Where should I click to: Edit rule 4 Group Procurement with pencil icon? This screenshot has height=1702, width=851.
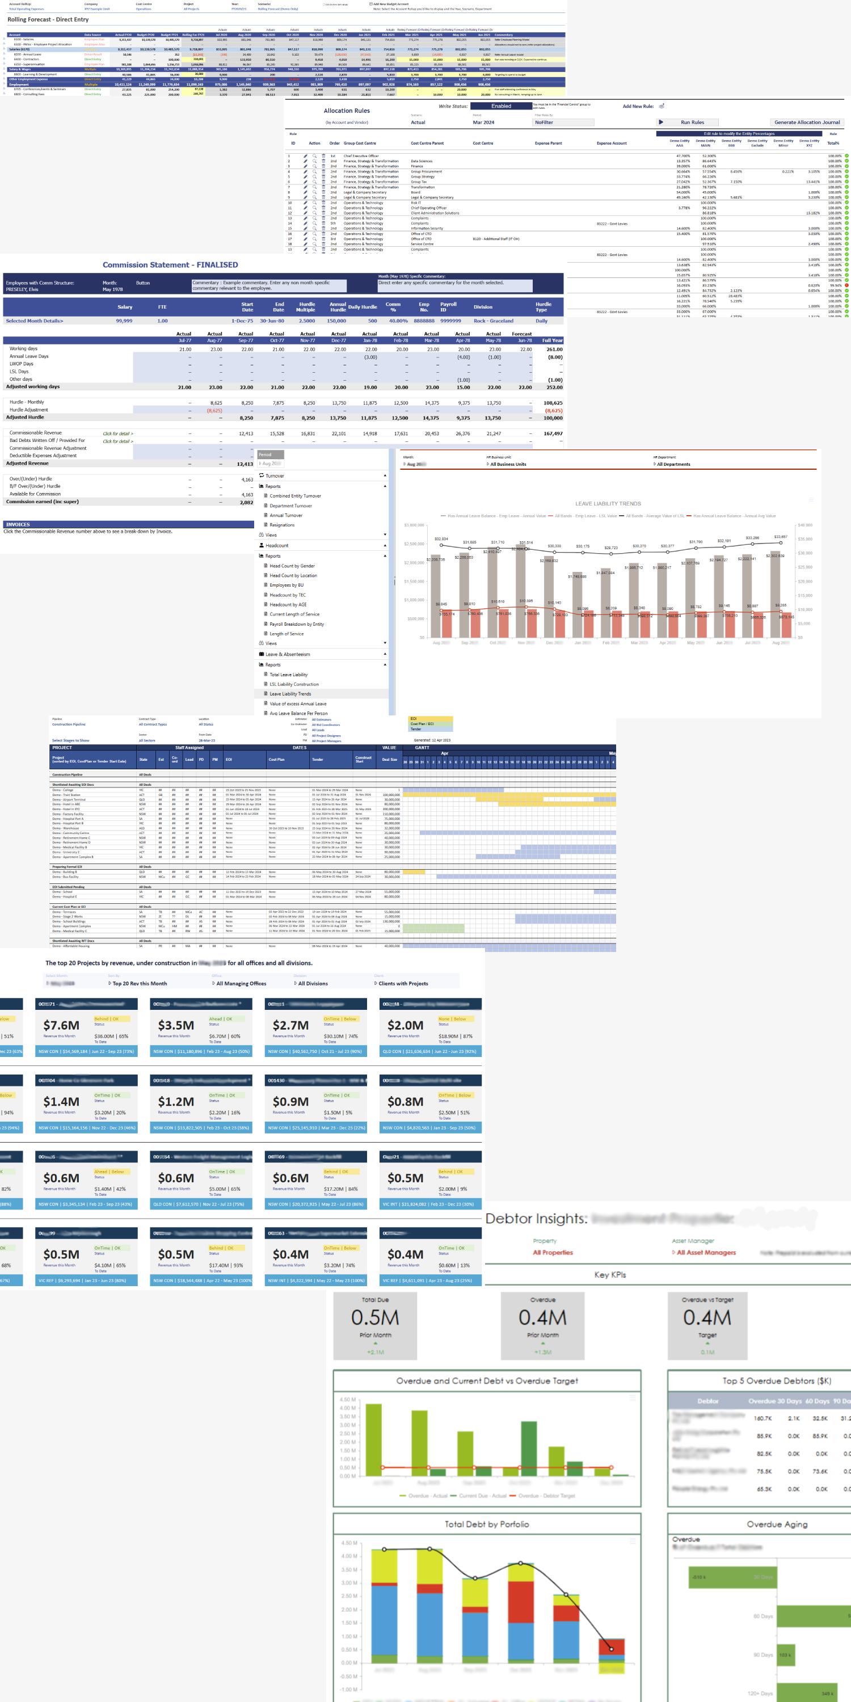305,172
